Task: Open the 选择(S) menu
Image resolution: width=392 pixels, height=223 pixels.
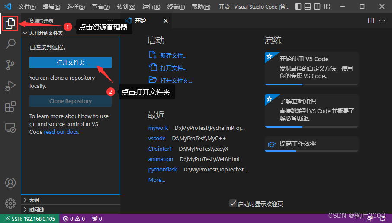Action: pos(76,7)
